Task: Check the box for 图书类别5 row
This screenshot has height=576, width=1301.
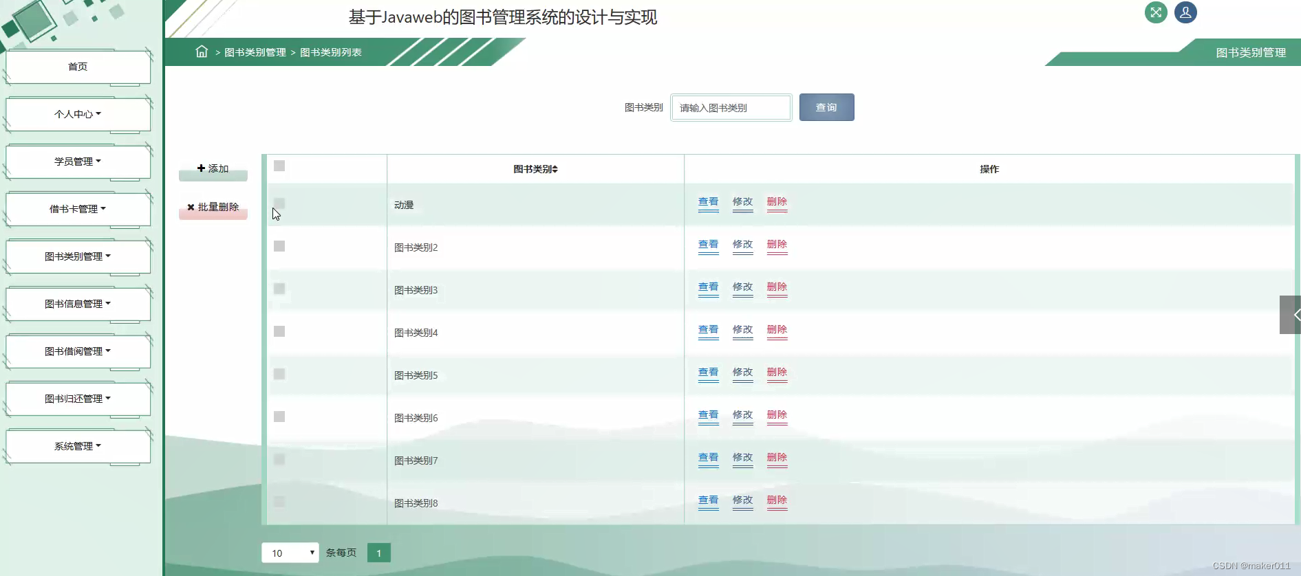Action: click(x=279, y=374)
